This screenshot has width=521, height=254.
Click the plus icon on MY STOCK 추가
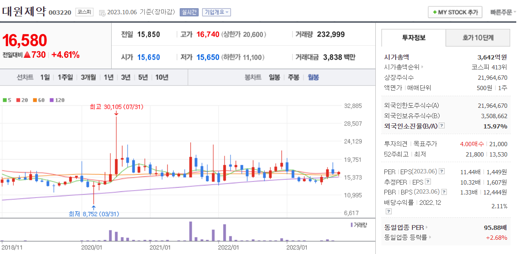point(435,13)
